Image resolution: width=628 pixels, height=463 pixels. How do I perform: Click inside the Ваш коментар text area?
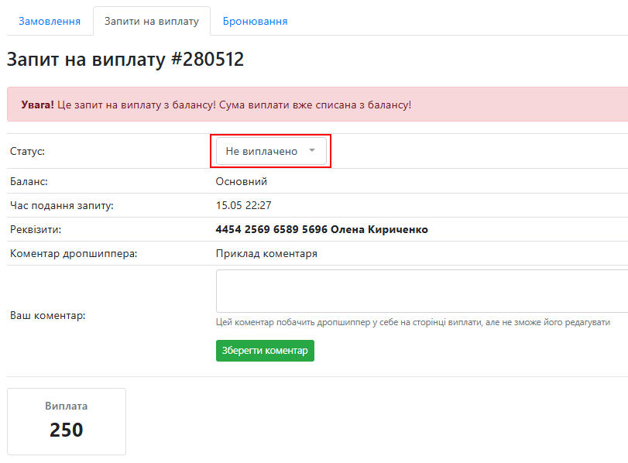422,291
